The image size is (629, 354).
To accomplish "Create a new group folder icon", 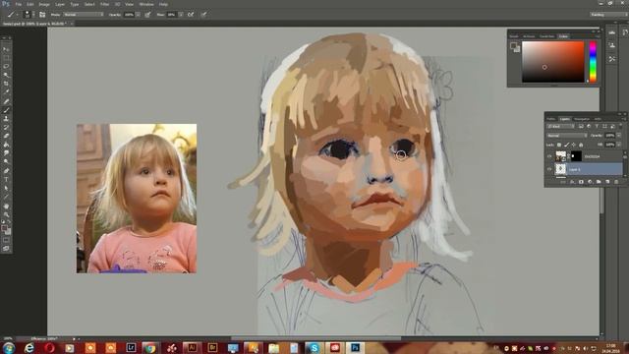I will (599, 182).
